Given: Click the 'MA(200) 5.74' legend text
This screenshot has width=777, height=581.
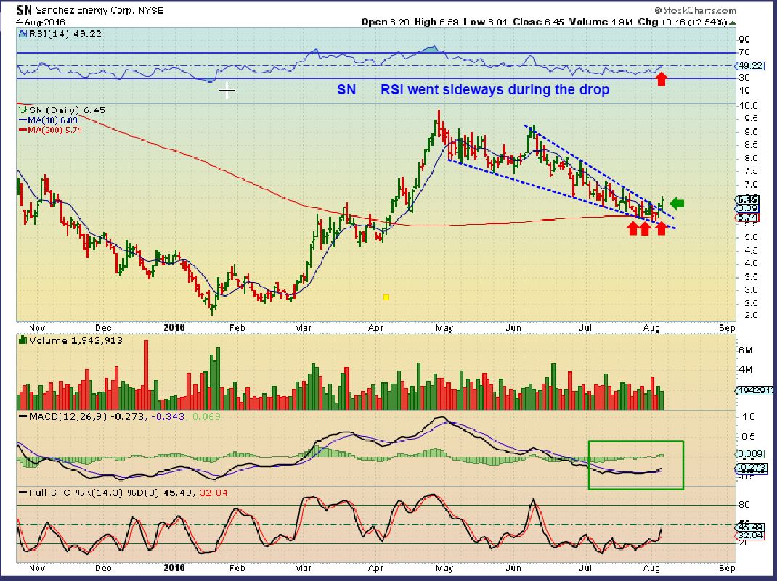Looking at the screenshot, I should (55, 130).
